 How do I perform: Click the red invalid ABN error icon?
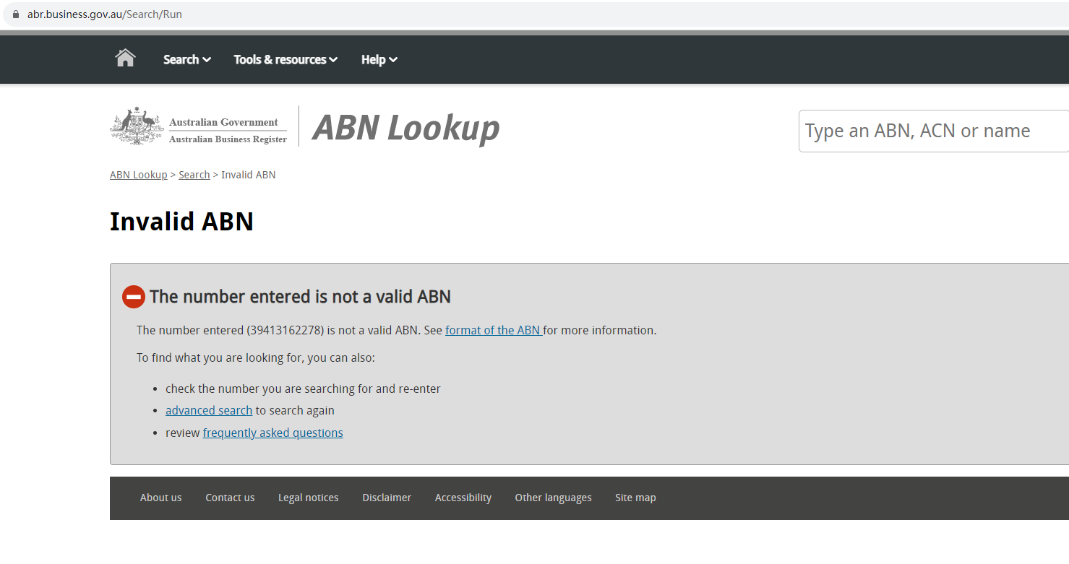tap(134, 297)
